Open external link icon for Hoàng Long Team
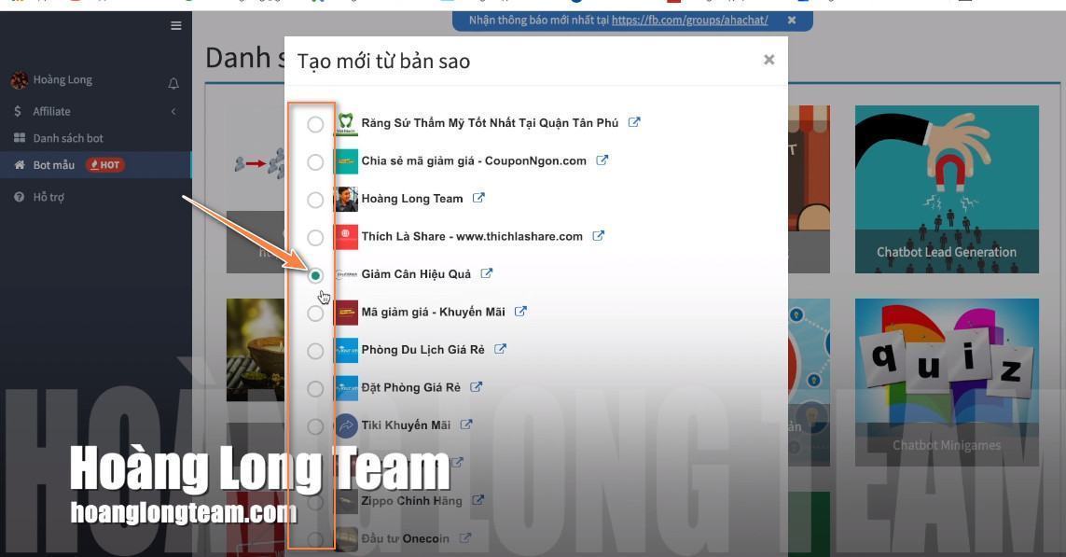Viewport: 1066px width, 557px height. (478, 198)
